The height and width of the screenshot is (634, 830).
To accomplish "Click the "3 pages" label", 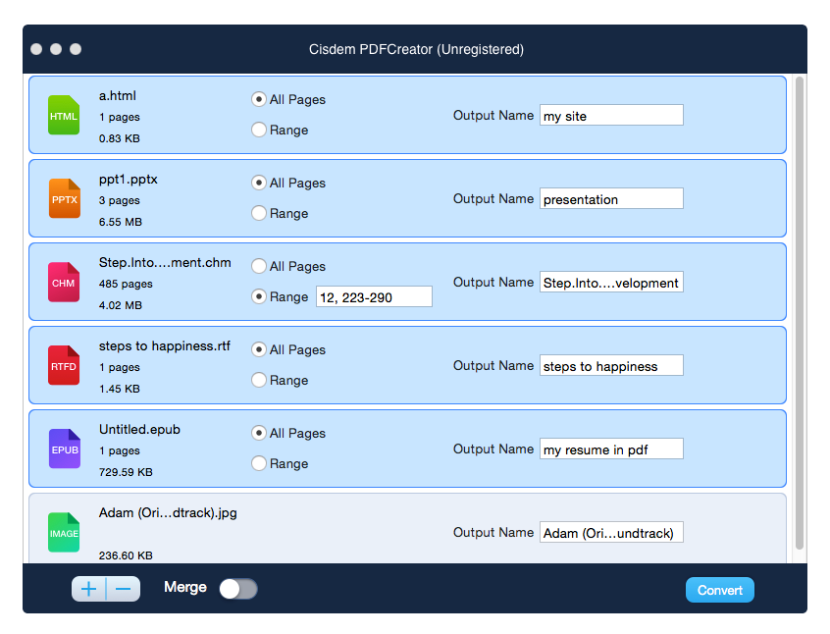I will point(120,201).
